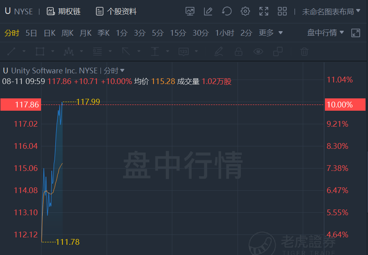Viewport: 368px width, 255px height.
Task: Select the 分时 timeframe tab
Action: coord(12,33)
